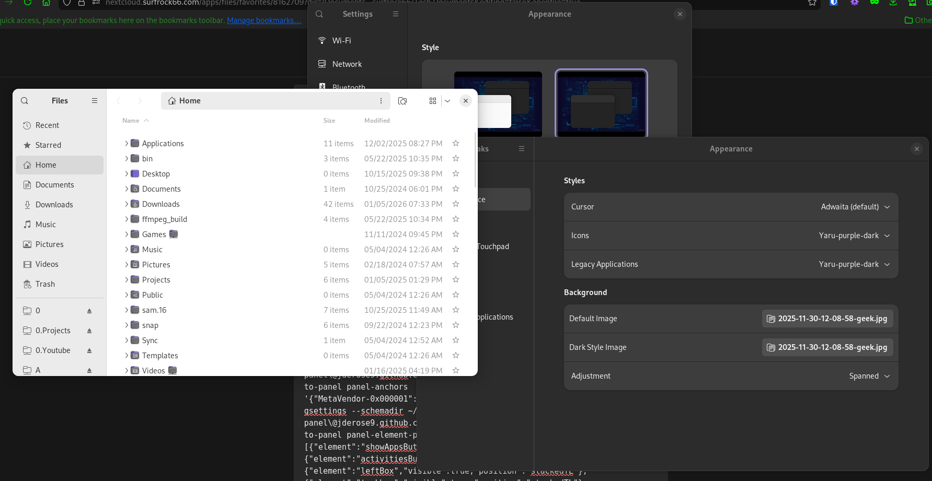Star the Applications folder
Image resolution: width=932 pixels, height=481 pixels.
pos(456,144)
